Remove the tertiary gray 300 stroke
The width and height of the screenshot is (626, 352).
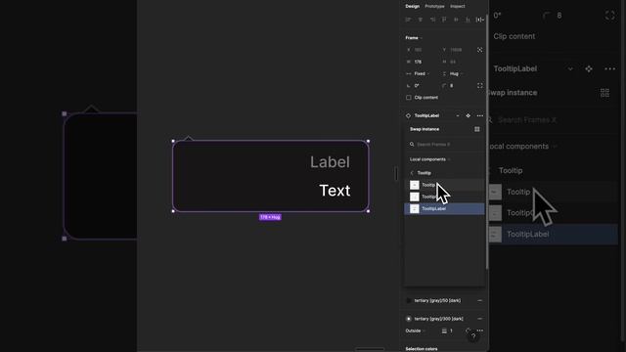tap(479, 319)
